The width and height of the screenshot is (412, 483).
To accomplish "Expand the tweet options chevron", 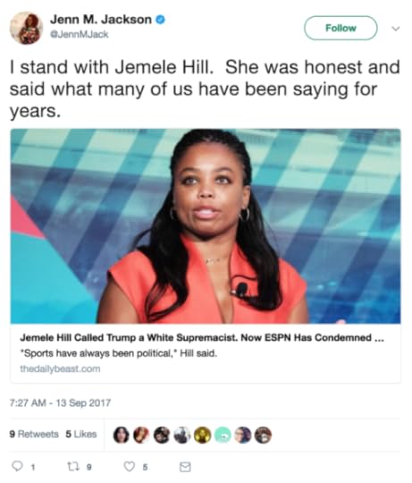I will tap(395, 29).
